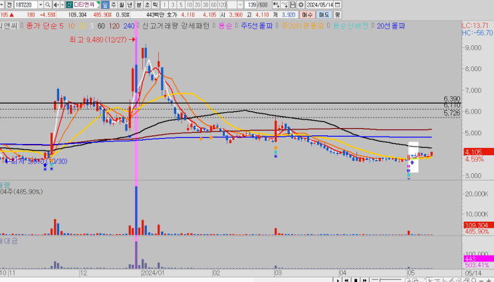
Task: Click the chart zoom slider track
Action: point(387,280)
